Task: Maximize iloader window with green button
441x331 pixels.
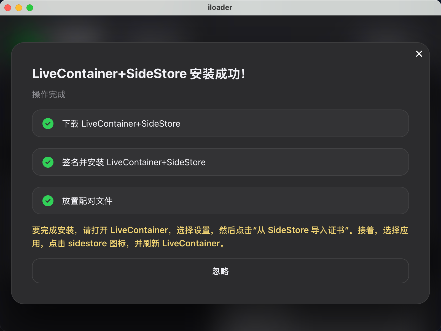Action: pyautogui.click(x=30, y=8)
